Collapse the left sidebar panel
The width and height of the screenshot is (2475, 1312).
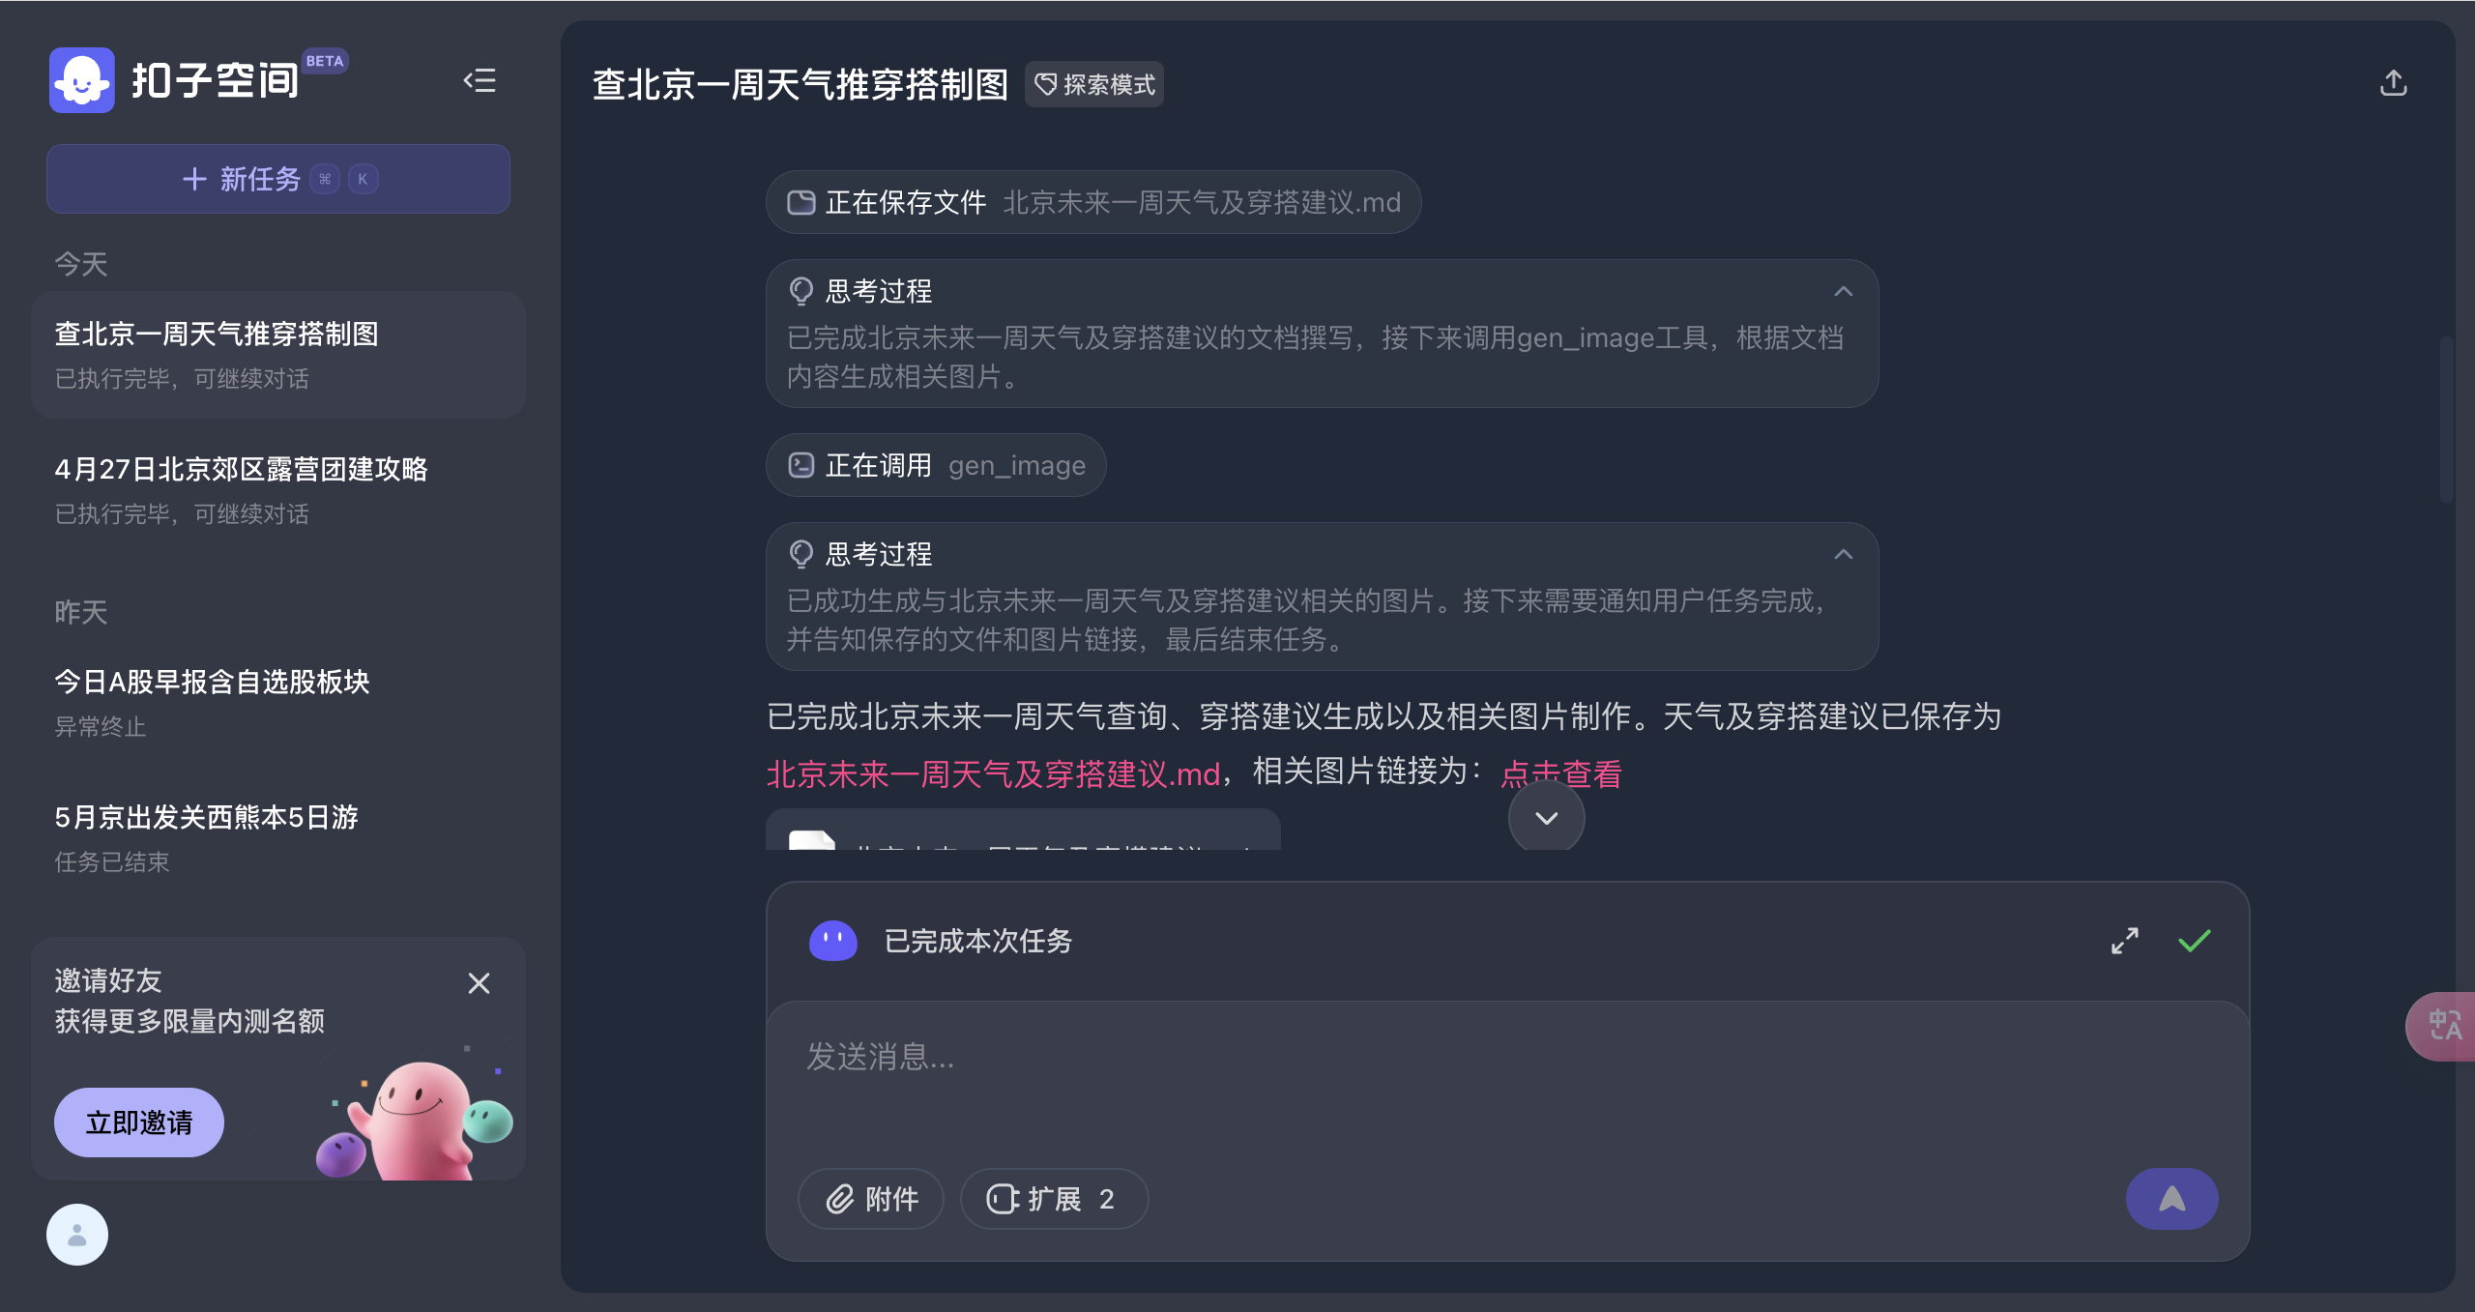[x=480, y=81]
